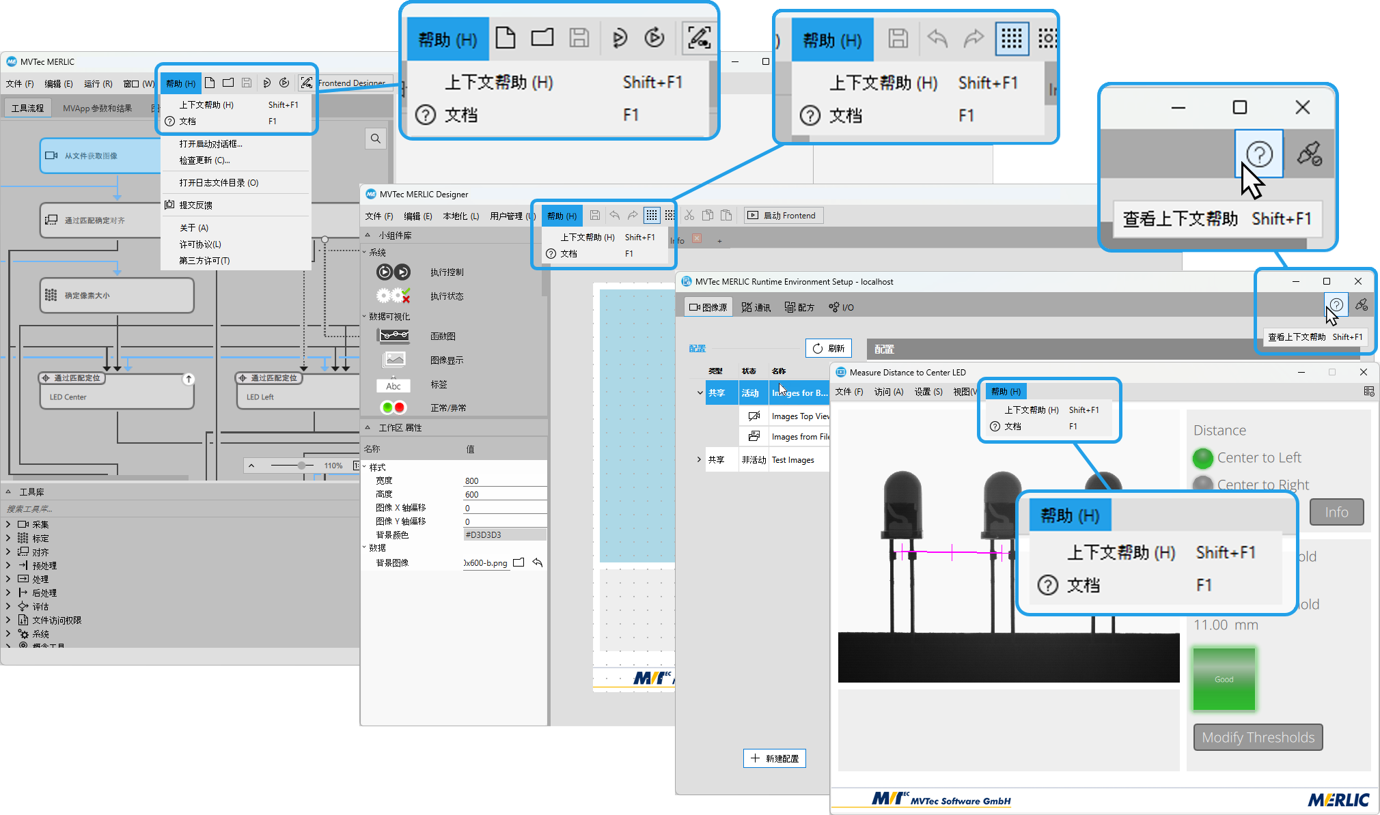1380x815 pixels.
Task: Click the paste clipboard icon in Designer toolbar
Action: coord(726,216)
